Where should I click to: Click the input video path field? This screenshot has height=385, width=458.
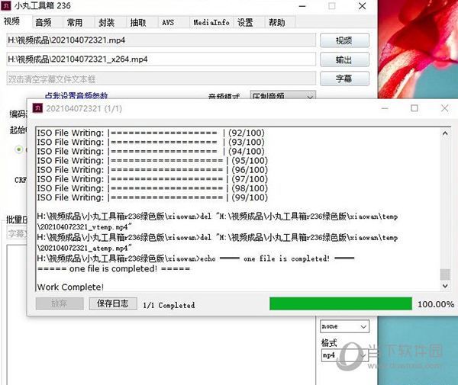point(161,40)
